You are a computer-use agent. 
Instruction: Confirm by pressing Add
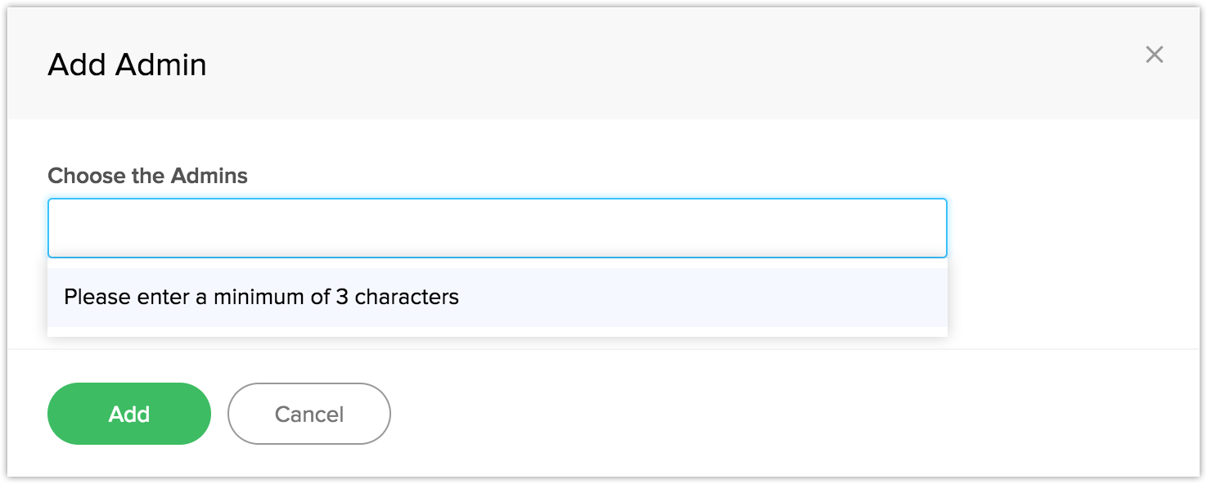[x=129, y=414]
